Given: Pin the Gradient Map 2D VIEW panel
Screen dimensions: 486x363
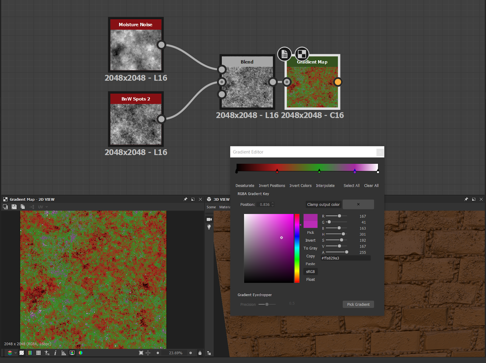Looking at the screenshot, I should point(185,199).
